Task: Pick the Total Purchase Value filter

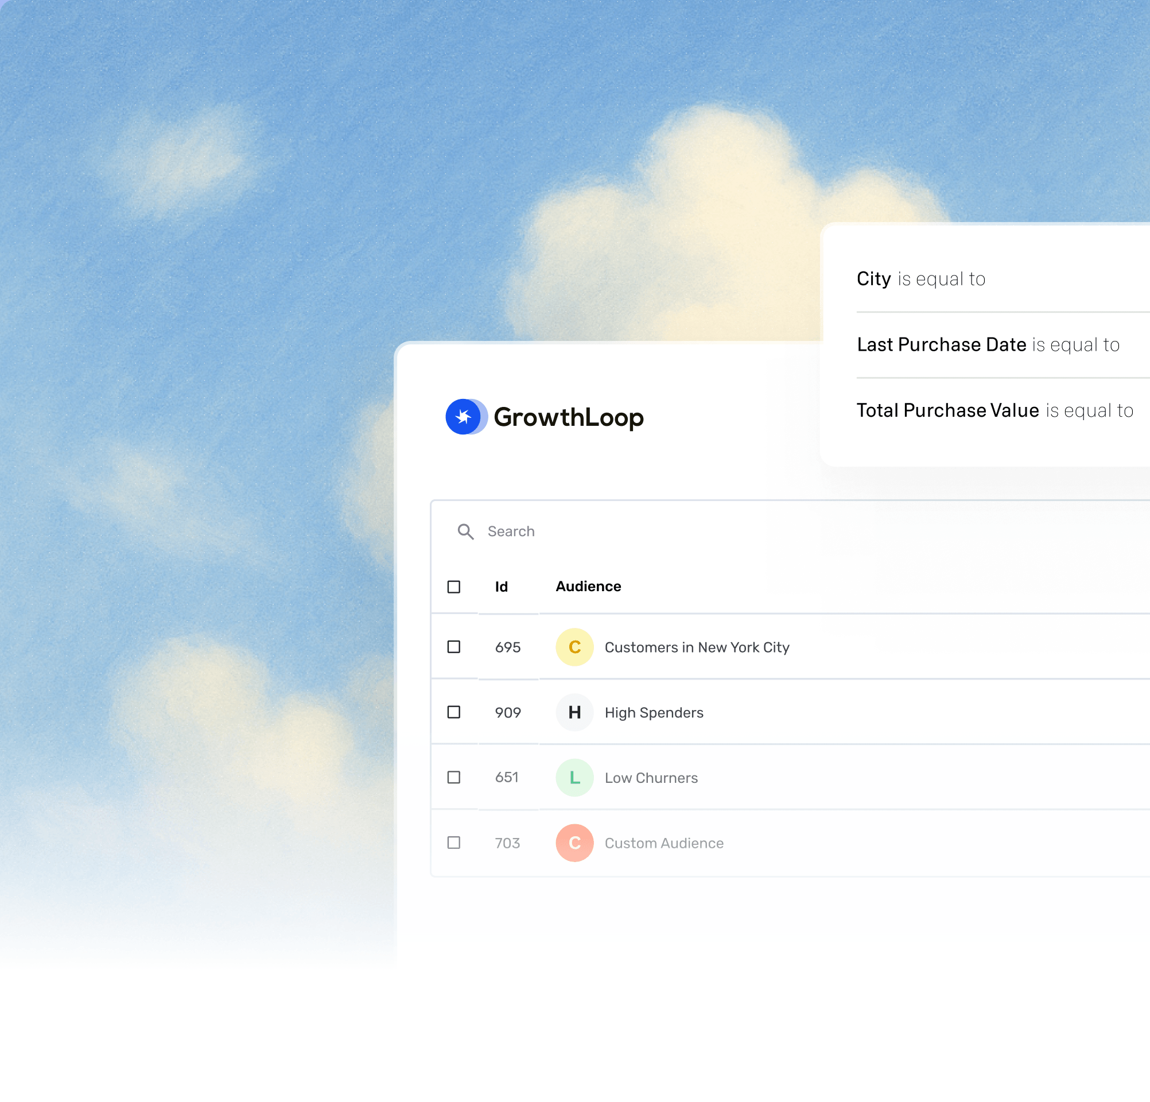Action: pos(994,410)
